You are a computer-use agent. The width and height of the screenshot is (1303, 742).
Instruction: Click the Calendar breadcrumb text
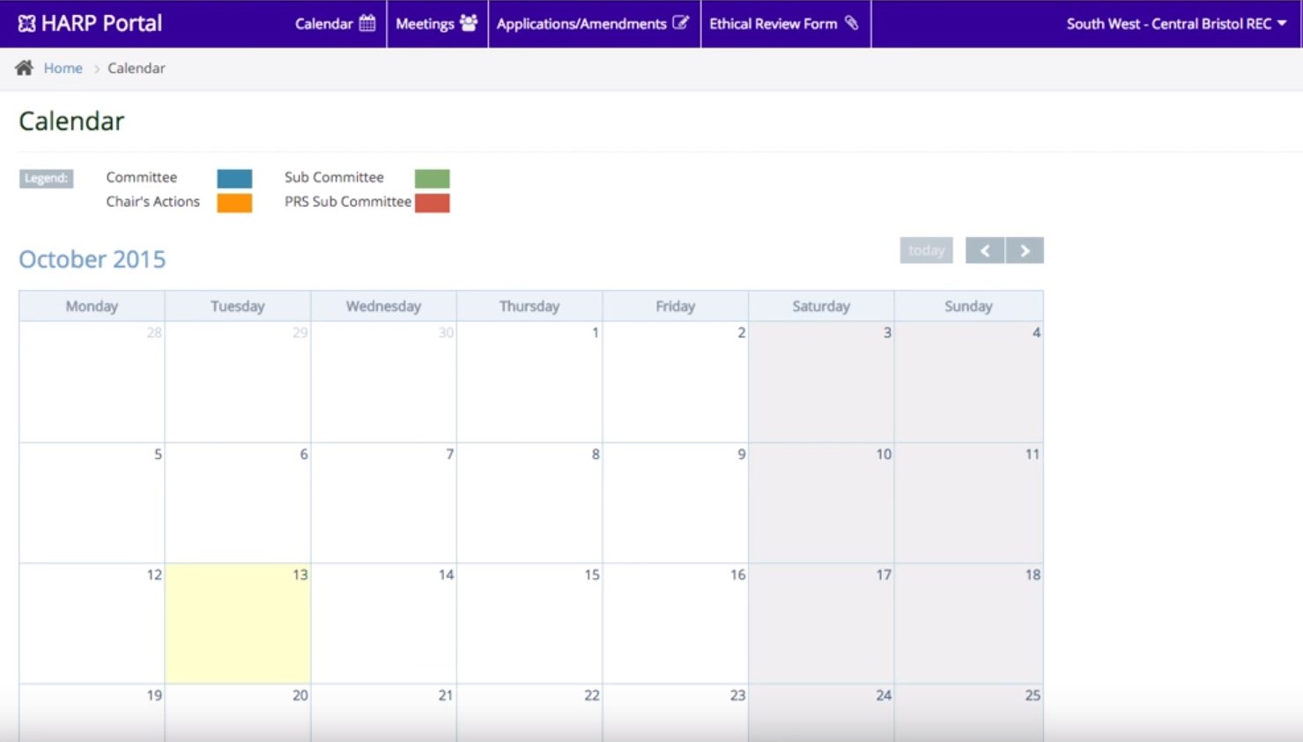click(x=137, y=68)
